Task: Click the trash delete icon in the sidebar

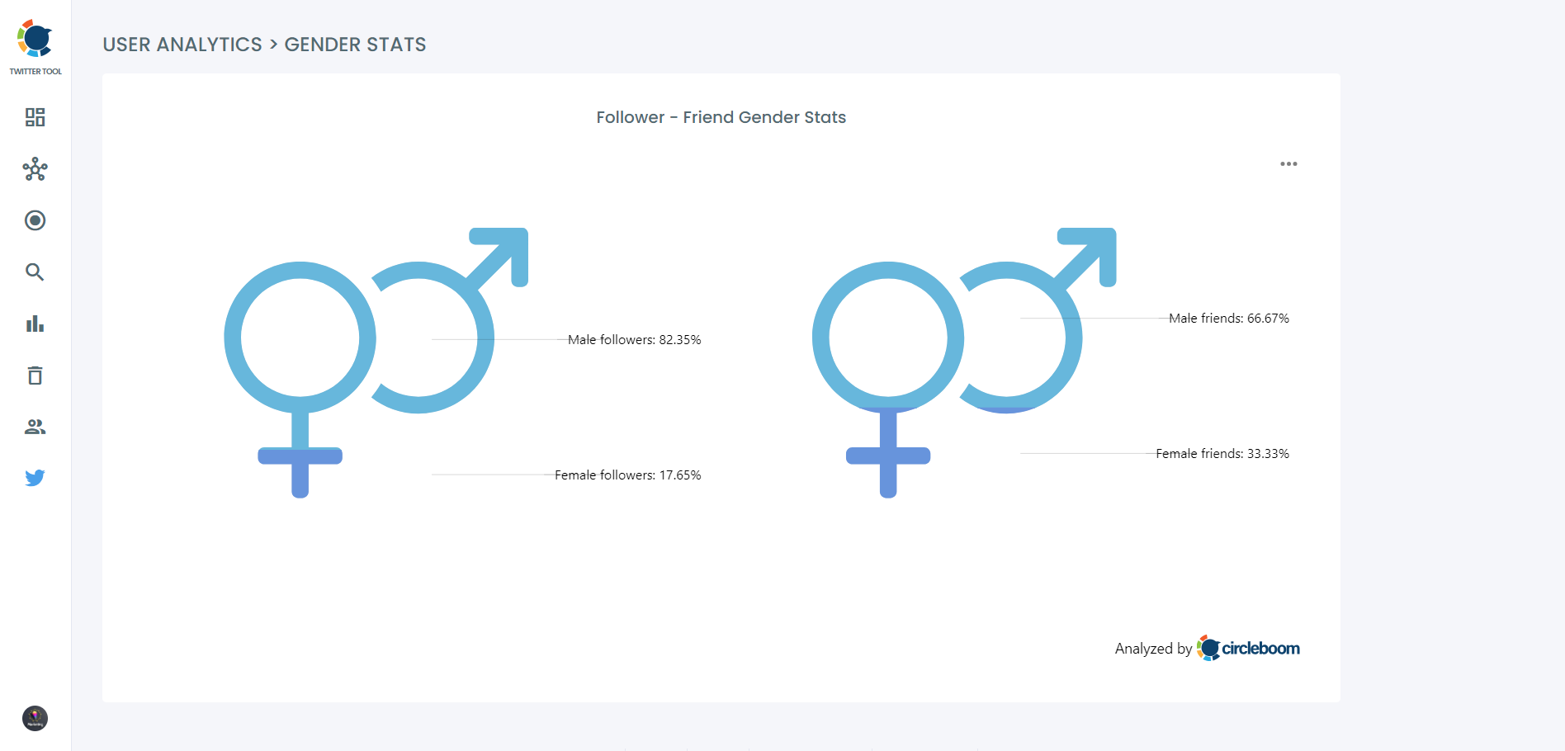Action: click(35, 375)
